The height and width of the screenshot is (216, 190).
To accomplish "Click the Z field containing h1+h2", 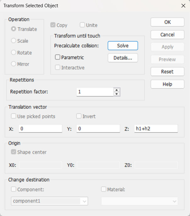I will [156, 129].
